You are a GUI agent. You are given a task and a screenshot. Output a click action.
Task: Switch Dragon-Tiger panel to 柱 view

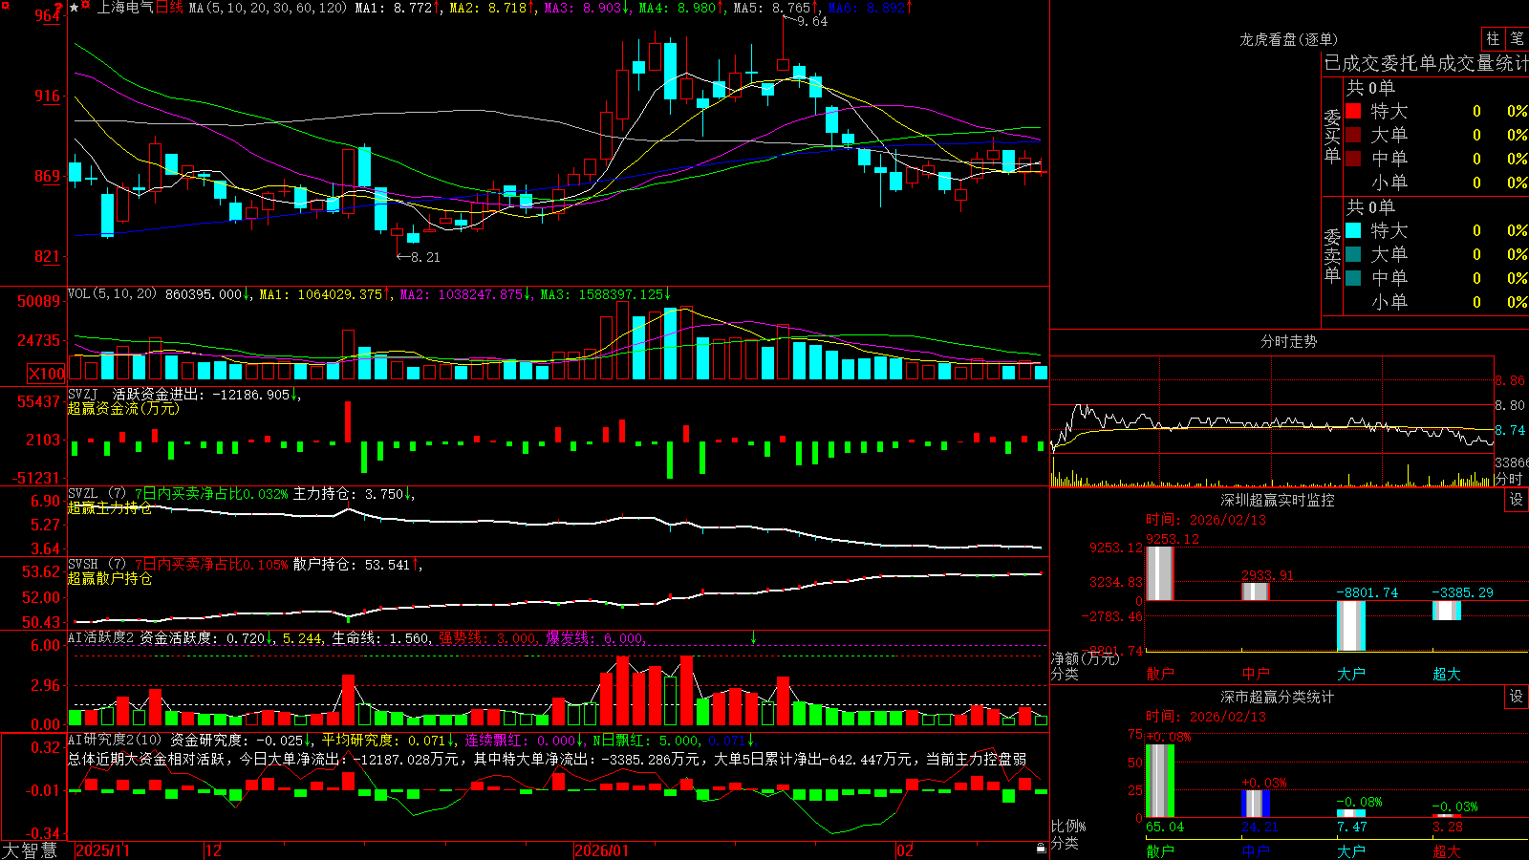point(1493,38)
